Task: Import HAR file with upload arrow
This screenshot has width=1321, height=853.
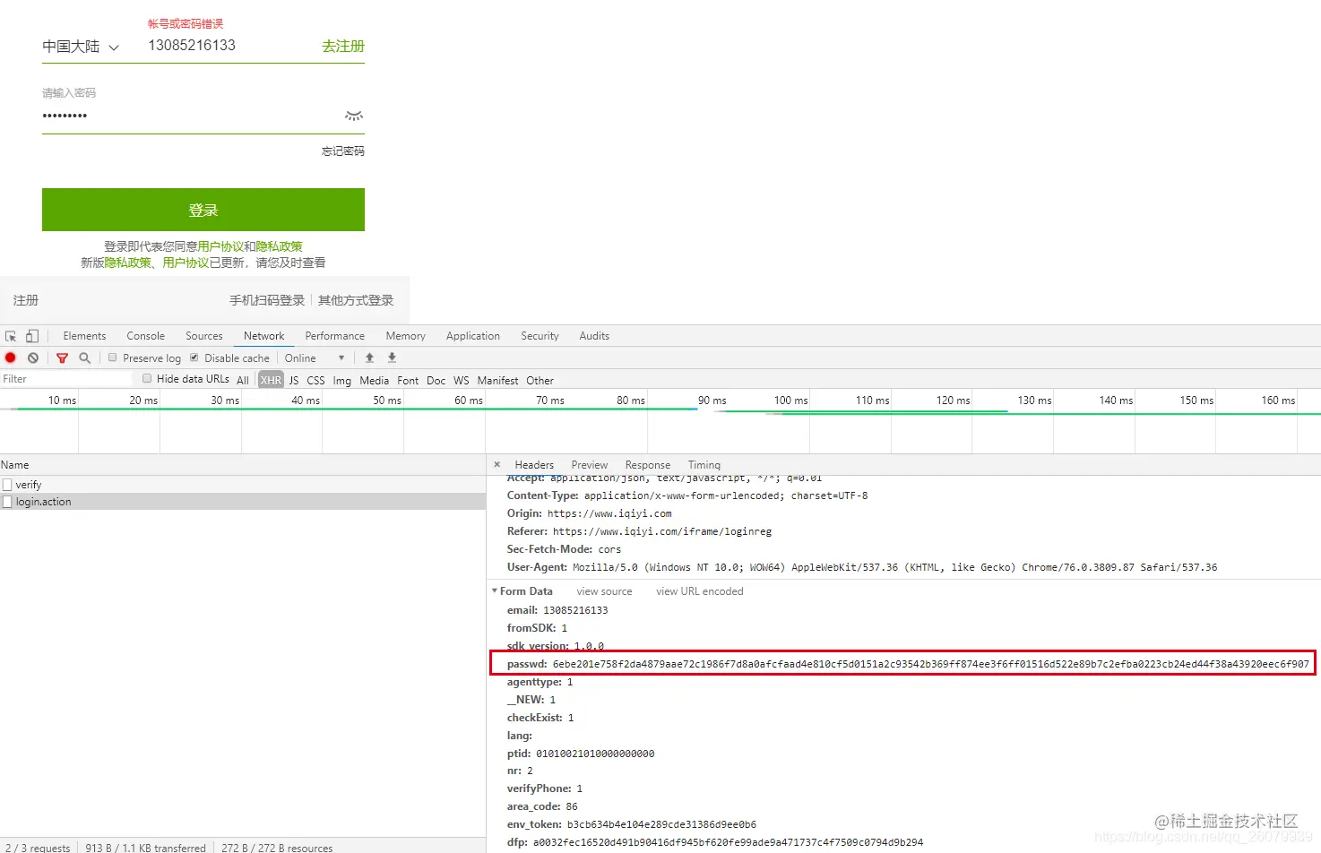Action: pyautogui.click(x=369, y=358)
